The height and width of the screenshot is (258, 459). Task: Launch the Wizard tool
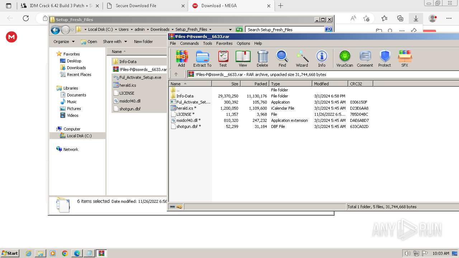302,59
